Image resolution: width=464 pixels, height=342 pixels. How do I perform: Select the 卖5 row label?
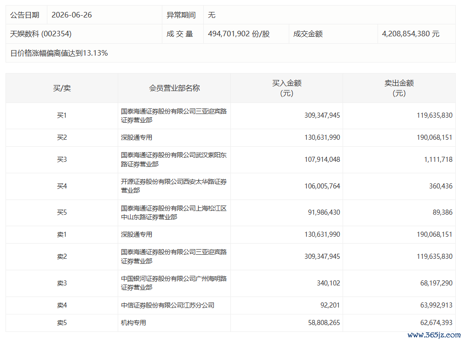pos(62,323)
